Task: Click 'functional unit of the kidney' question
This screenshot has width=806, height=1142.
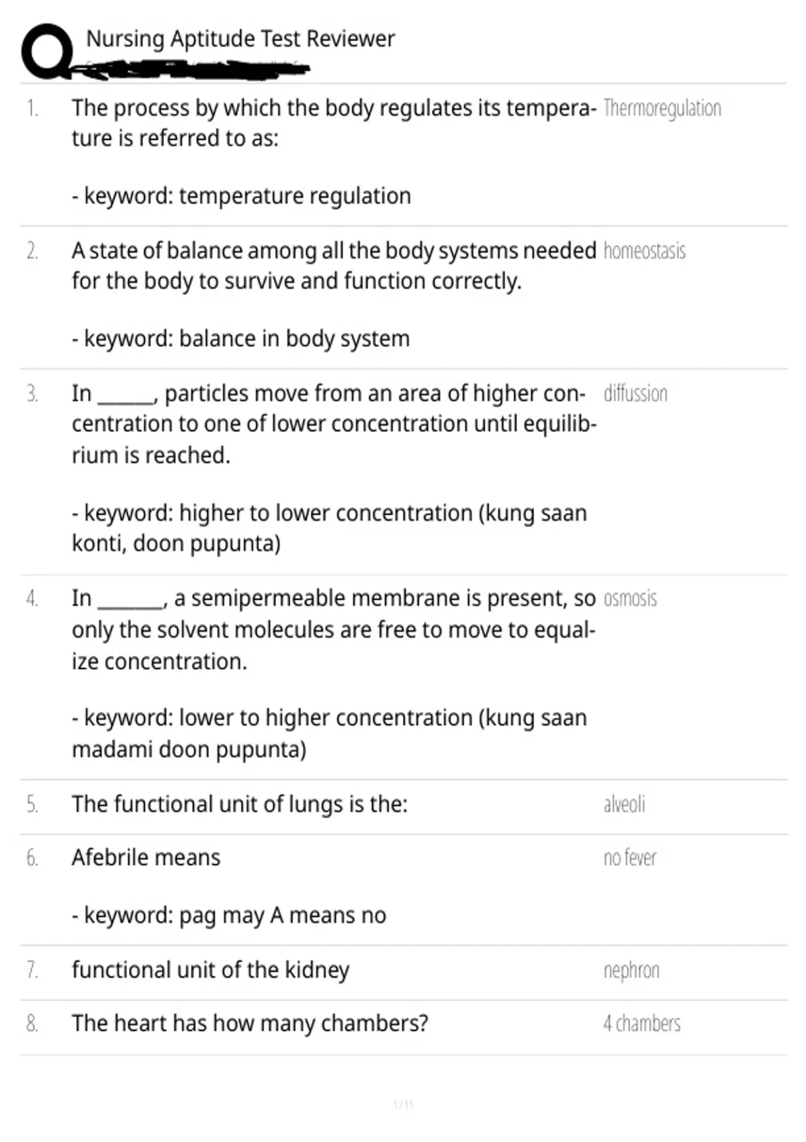Action: (211, 970)
